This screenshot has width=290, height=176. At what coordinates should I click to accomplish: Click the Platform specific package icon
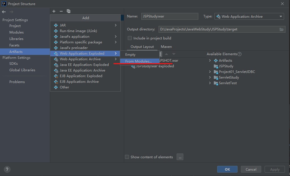[56, 42]
